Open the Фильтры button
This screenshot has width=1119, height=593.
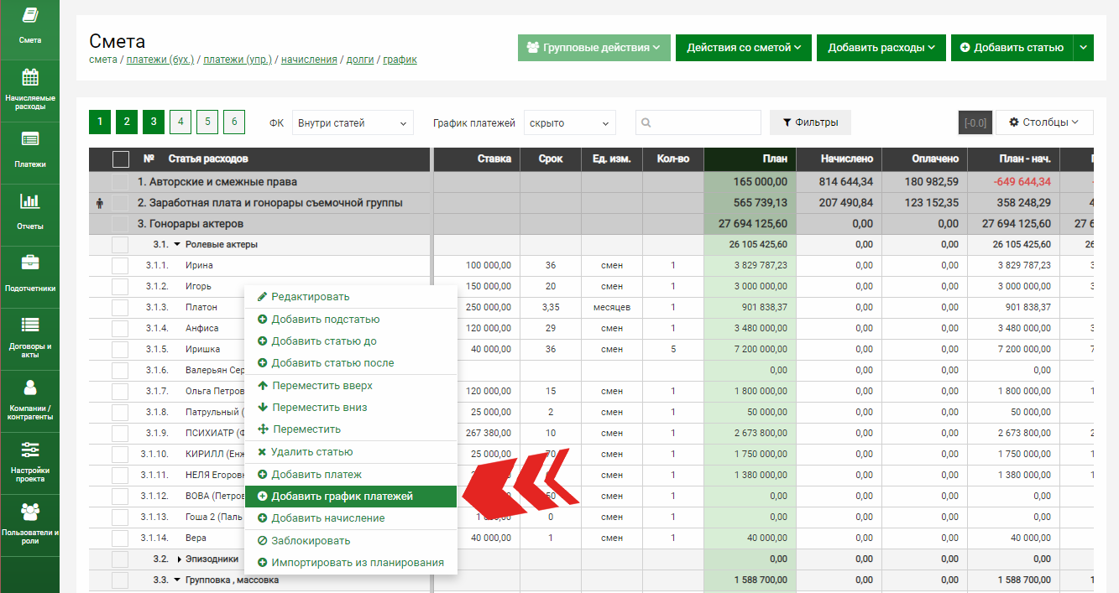pos(810,122)
